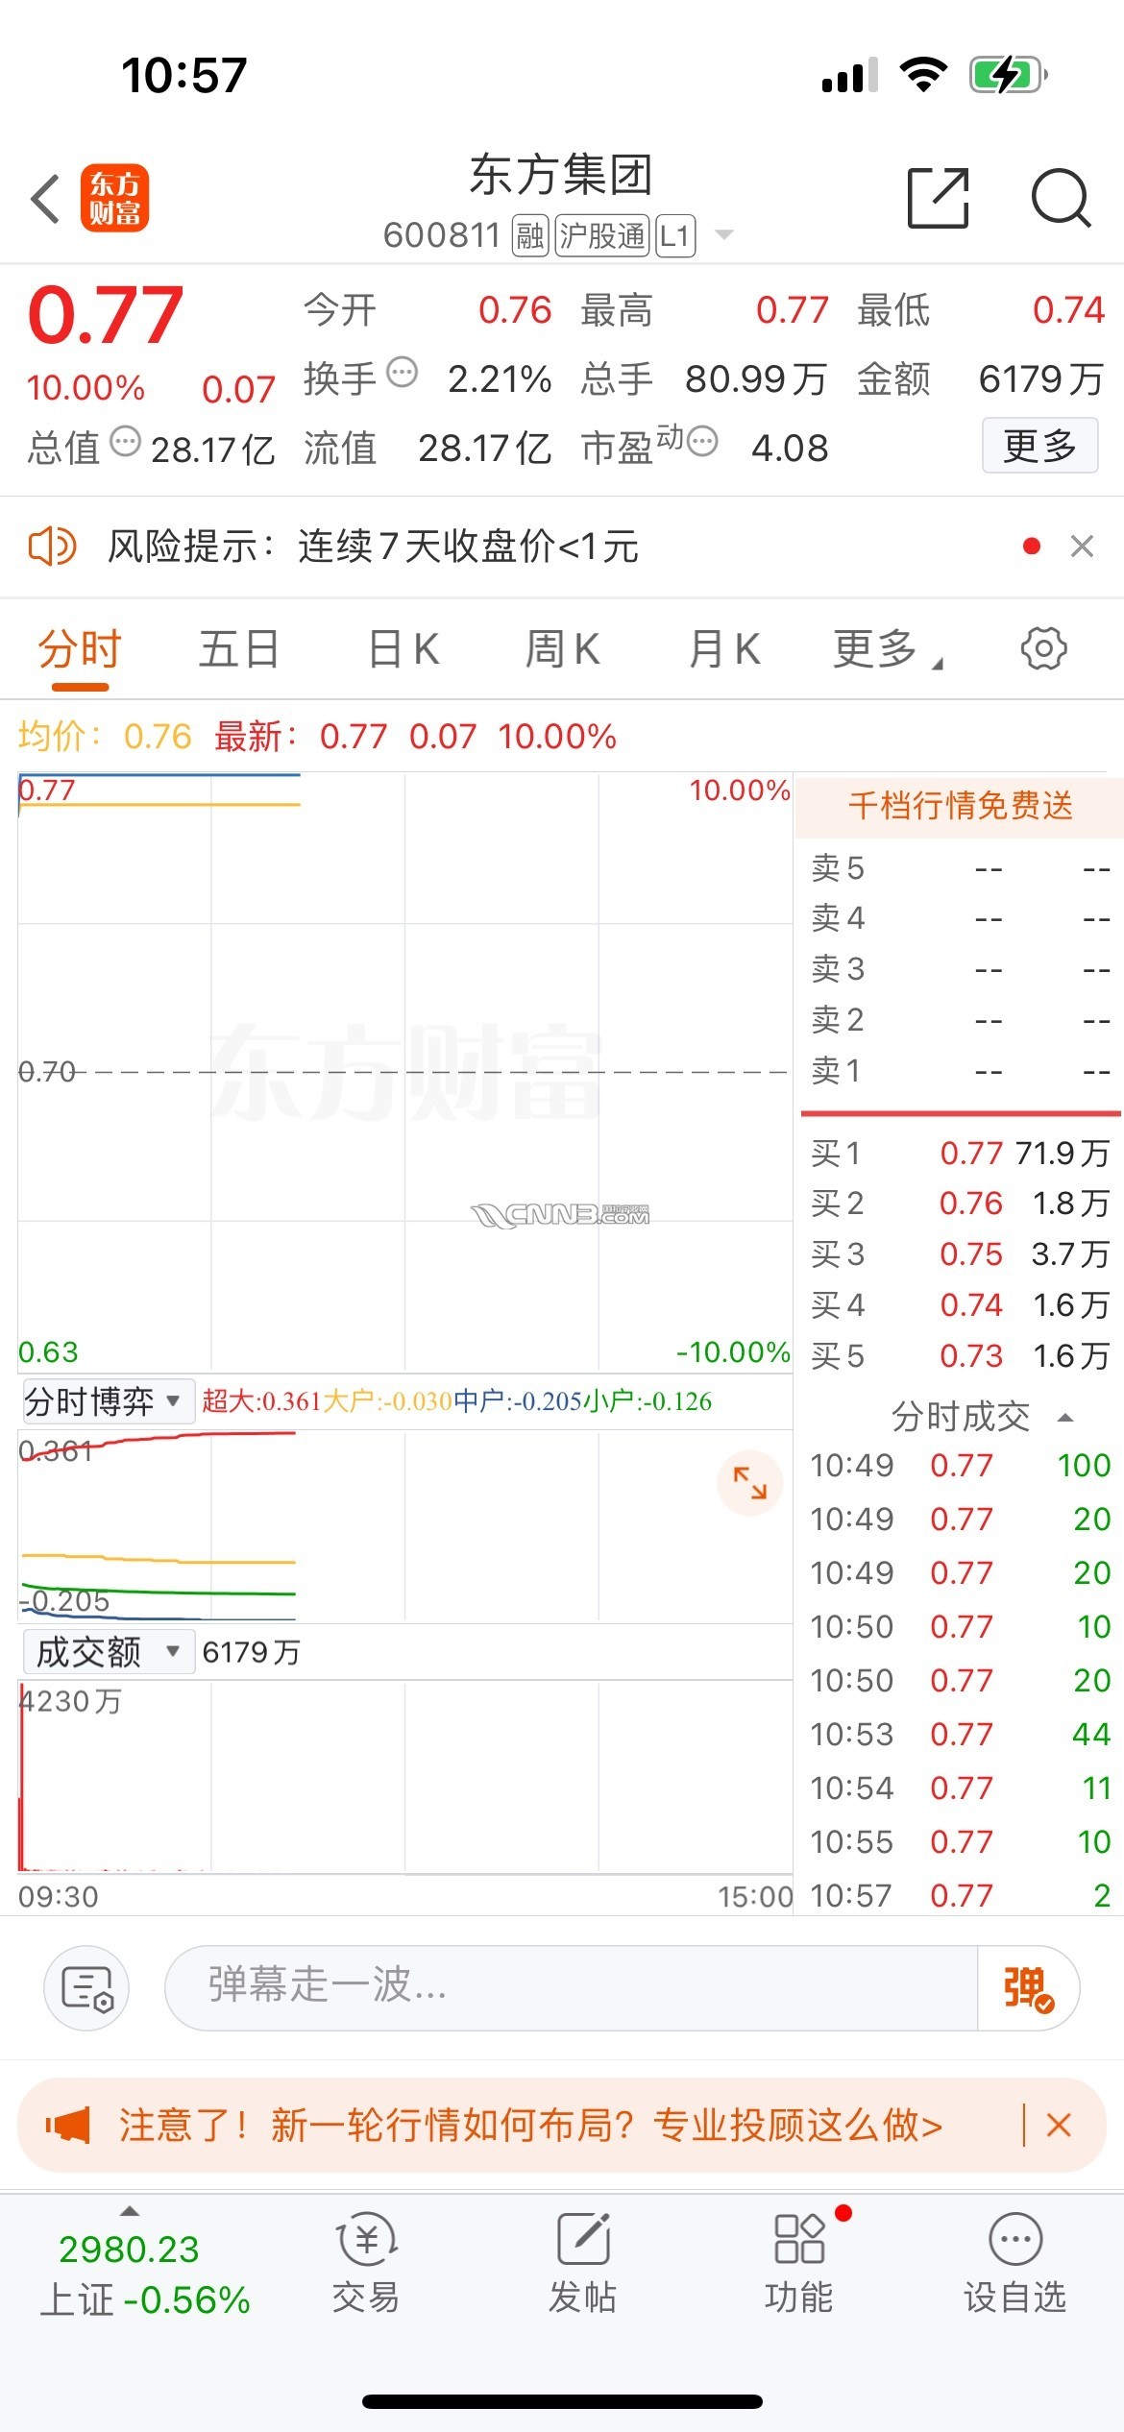1124x2432 pixels.
Task: Toggle the 弹 danmaku switch button
Action: [1027, 1988]
